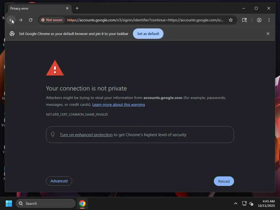
Task: Bookmark this page with the star icon
Action: tap(231, 20)
